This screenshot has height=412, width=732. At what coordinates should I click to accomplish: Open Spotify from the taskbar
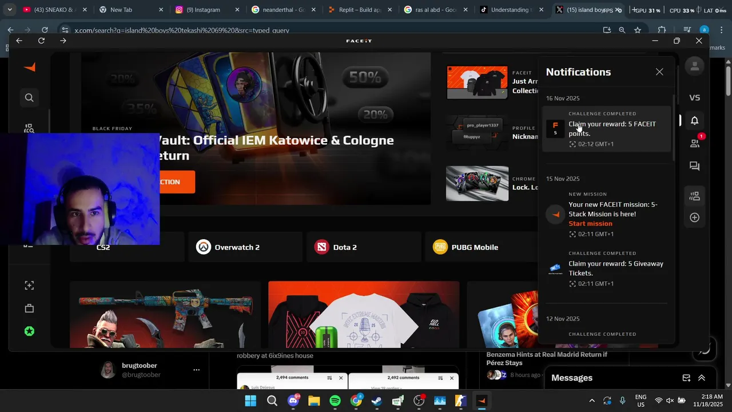tap(335, 401)
